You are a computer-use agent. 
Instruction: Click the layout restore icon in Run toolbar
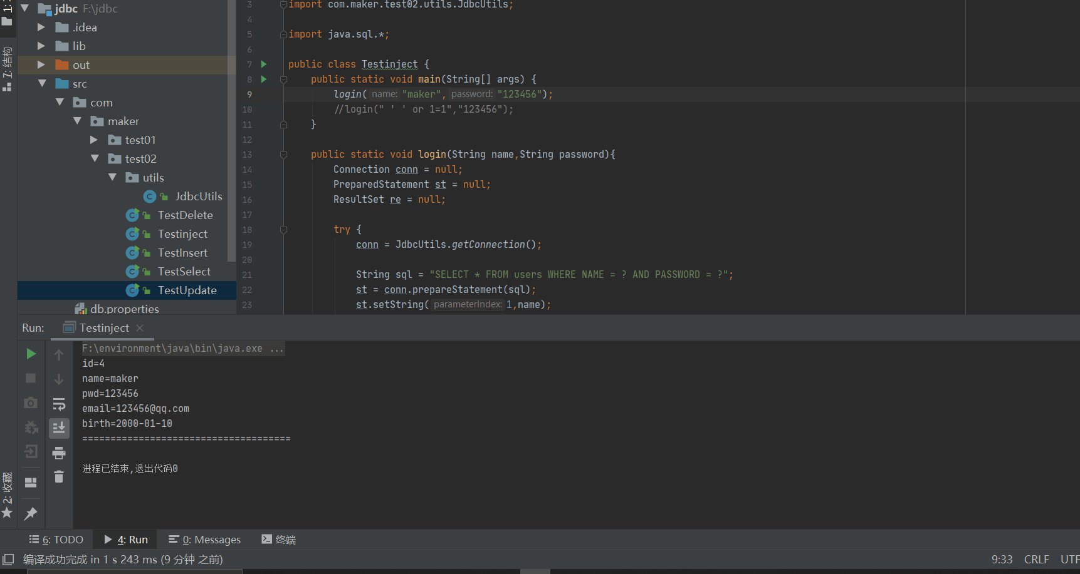click(31, 483)
